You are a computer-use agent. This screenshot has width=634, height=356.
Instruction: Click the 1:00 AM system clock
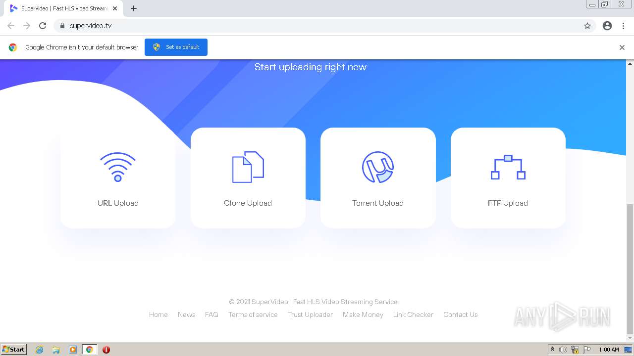pyautogui.click(x=609, y=350)
